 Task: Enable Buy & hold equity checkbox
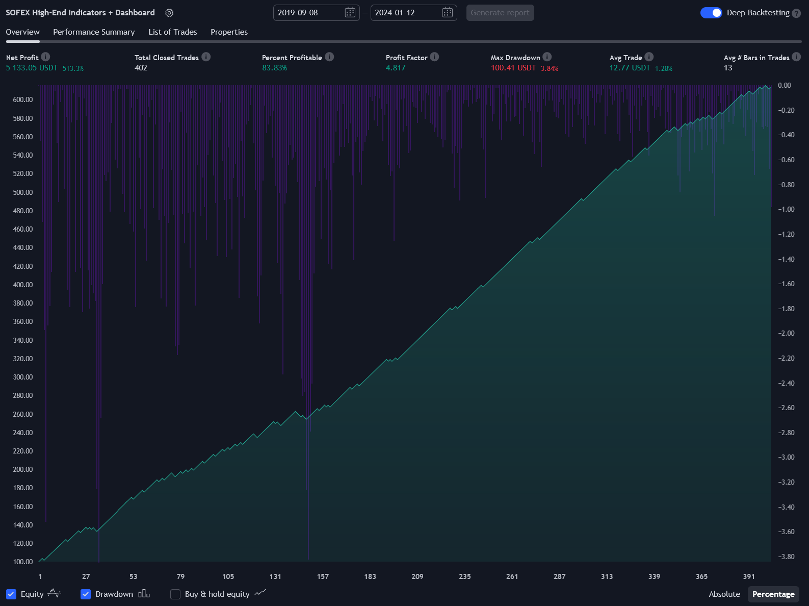175,594
